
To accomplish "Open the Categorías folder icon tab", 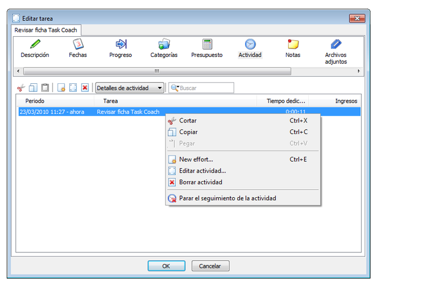I will pos(164,48).
